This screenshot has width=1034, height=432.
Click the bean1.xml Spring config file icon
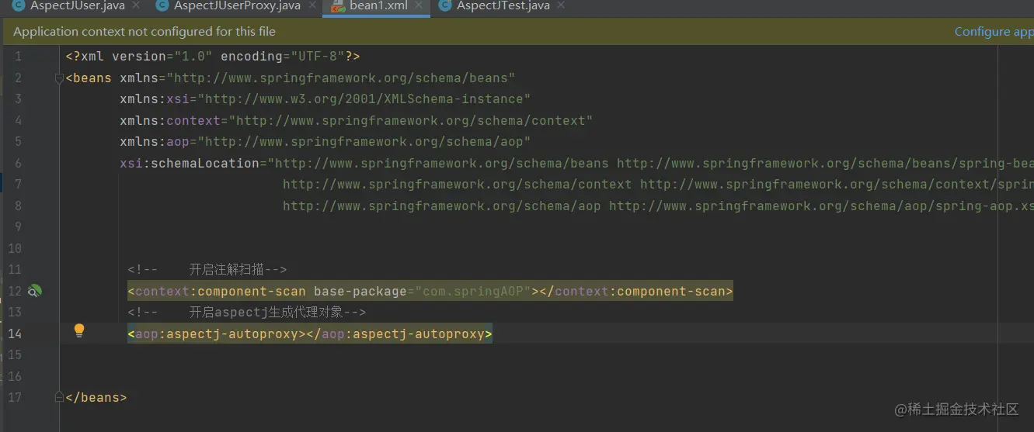[338, 6]
